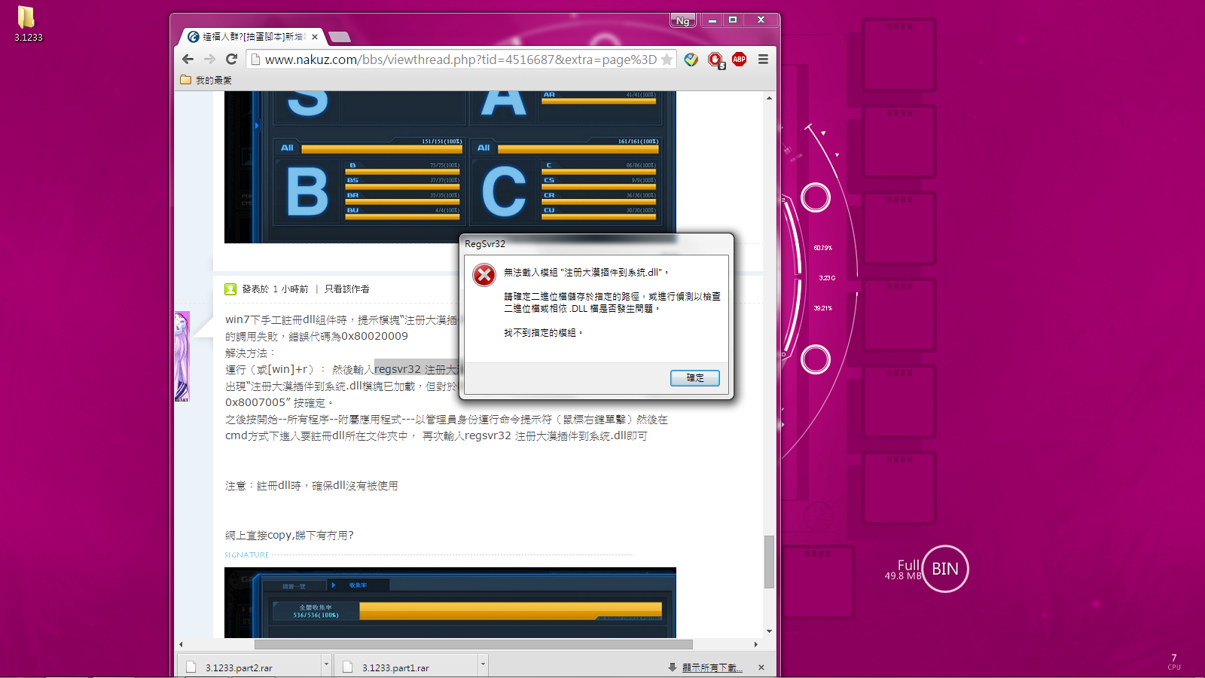Click the horizontal scrollbar thumb
The width and height of the screenshot is (1205, 678).
[473, 644]
